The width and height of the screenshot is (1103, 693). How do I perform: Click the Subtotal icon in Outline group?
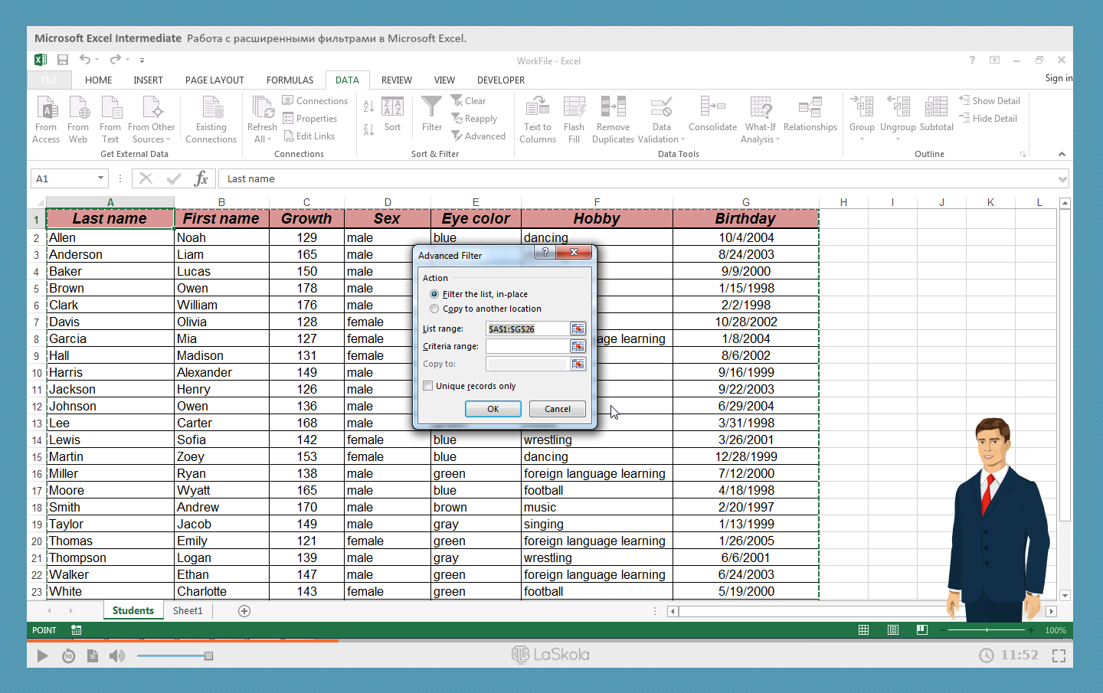936,109
